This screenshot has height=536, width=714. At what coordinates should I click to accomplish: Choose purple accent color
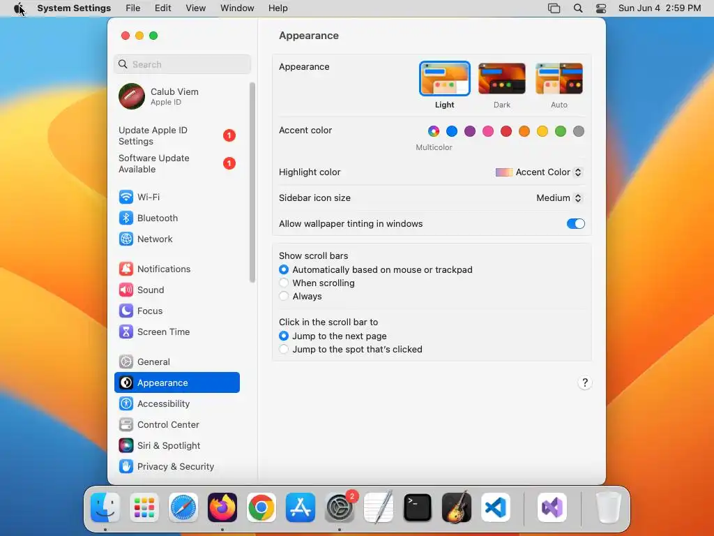(x=470, y=131)
